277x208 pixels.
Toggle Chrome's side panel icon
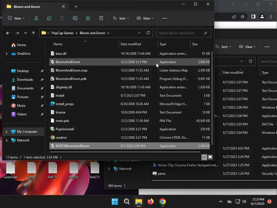tap(253, 17)
